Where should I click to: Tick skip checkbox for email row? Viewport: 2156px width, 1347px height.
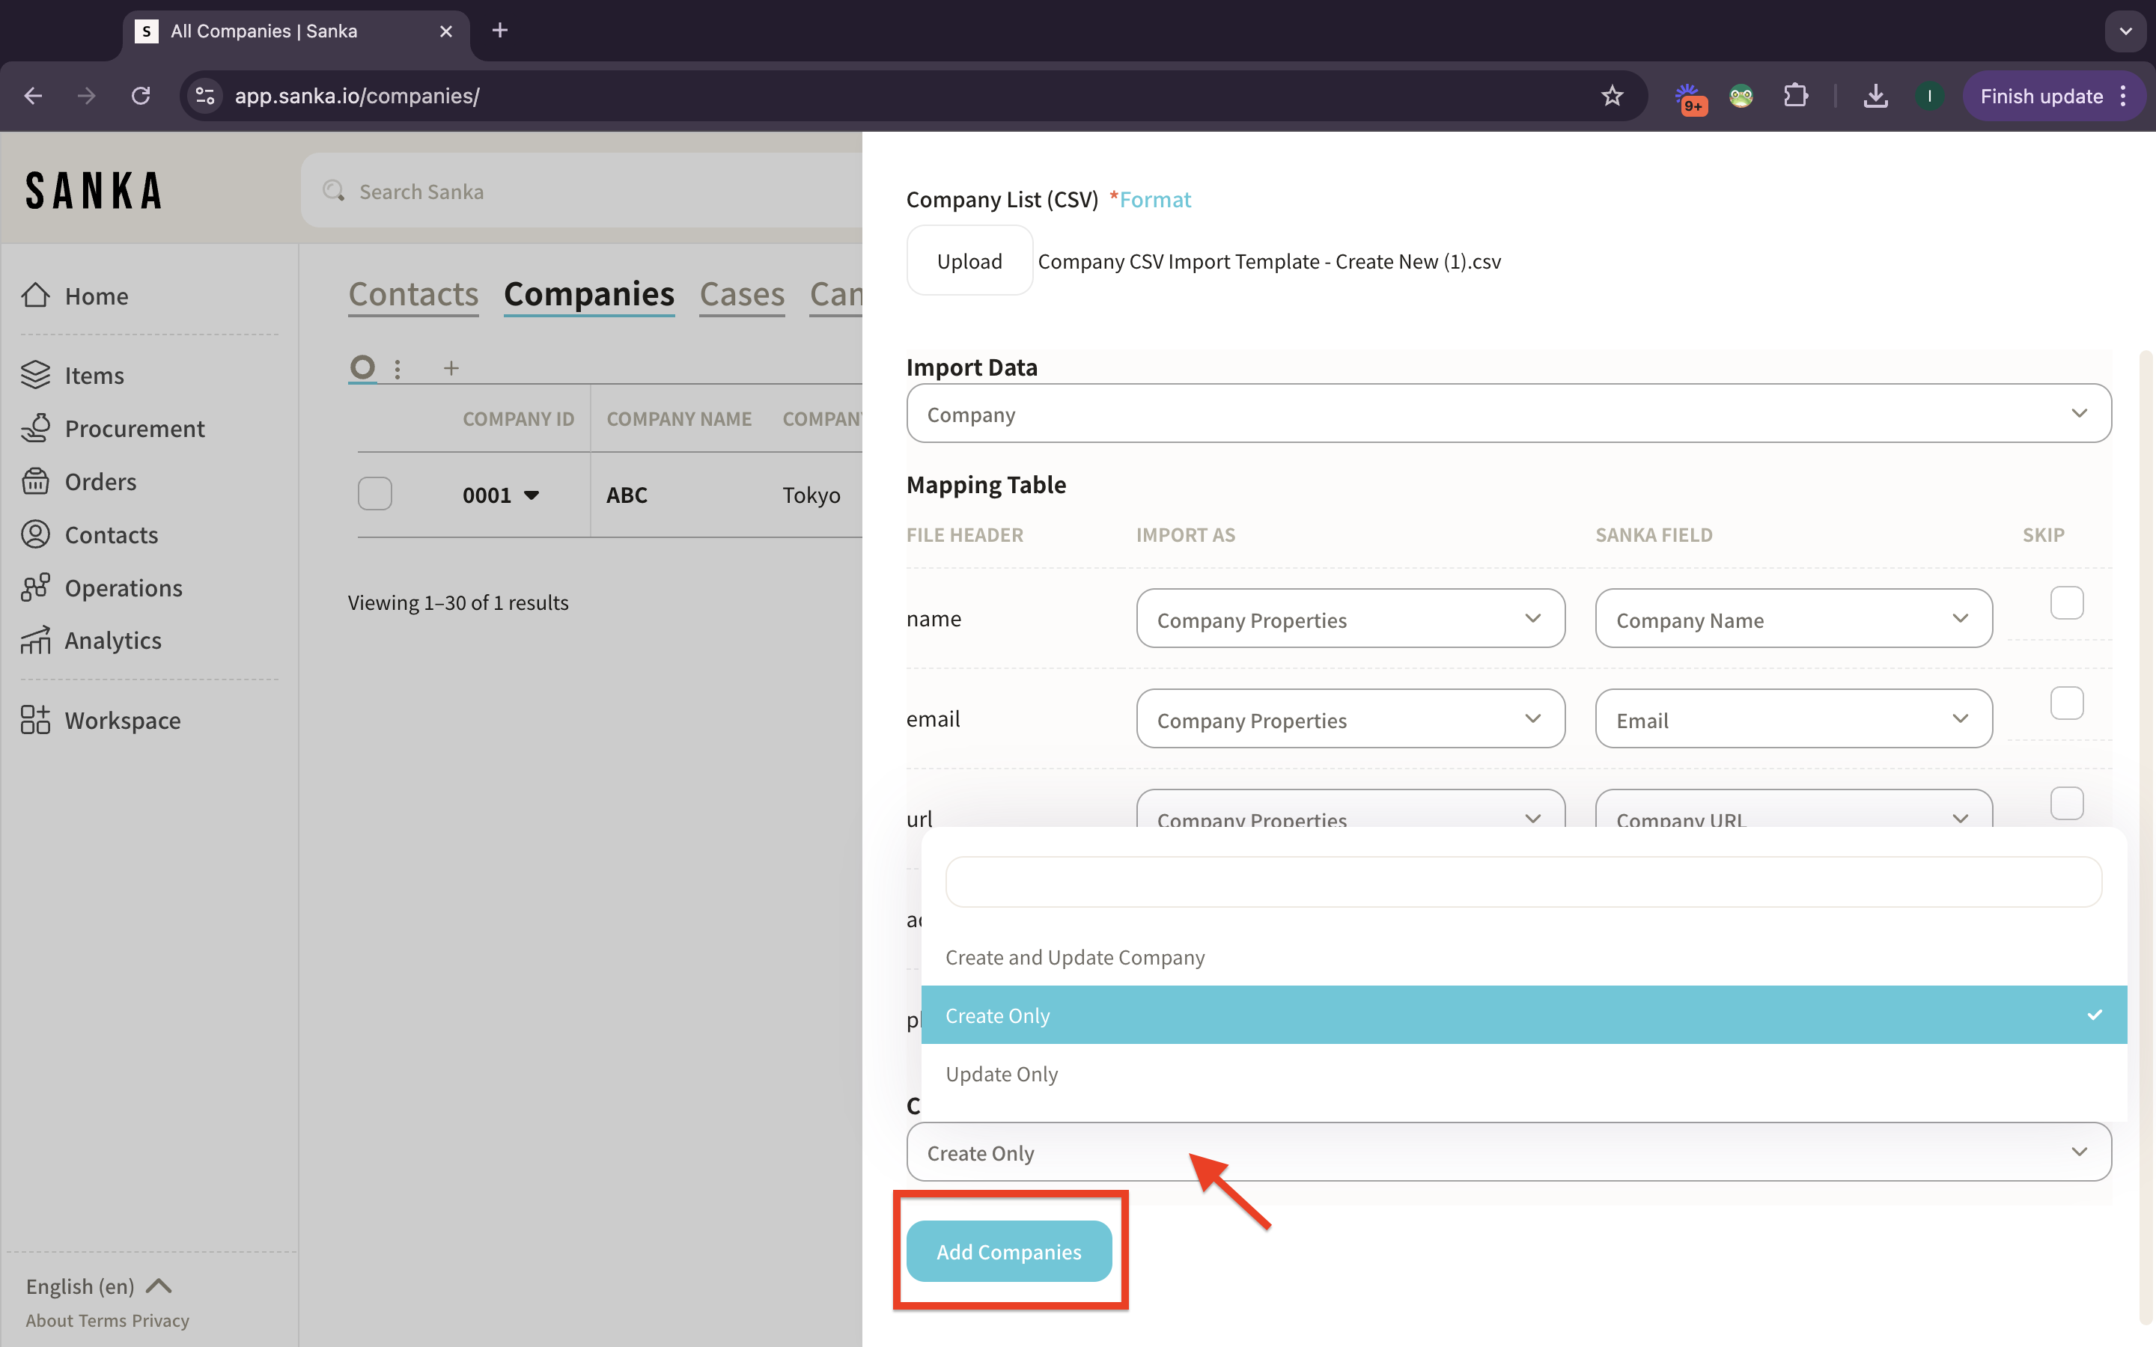(2066, 703)
